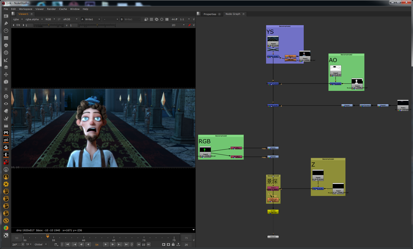Select the ZDefocus node in backdrop

coord(273,200)
